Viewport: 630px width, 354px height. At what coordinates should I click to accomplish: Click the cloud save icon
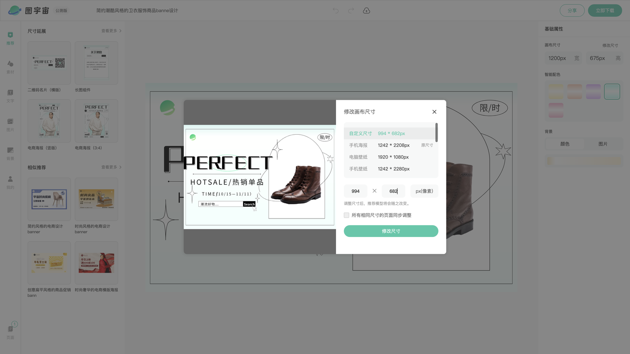click(366, 10)
